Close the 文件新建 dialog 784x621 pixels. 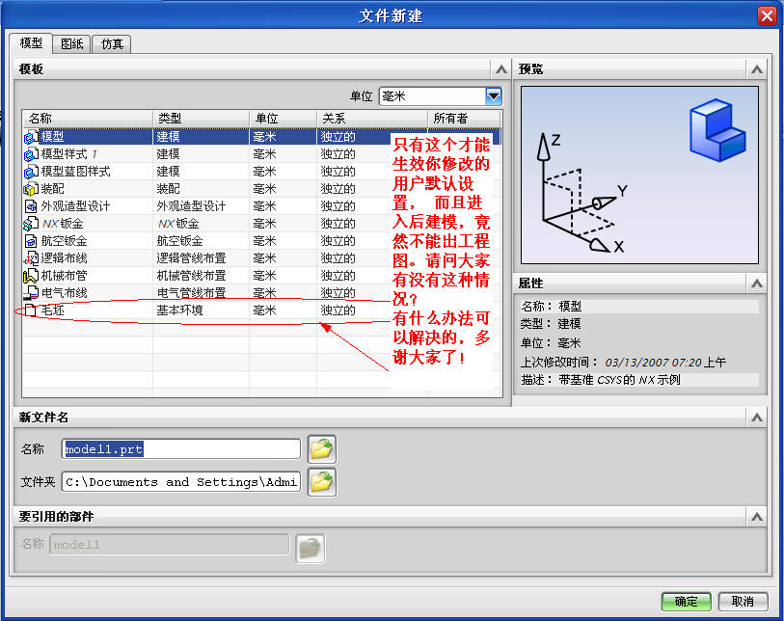click(767, 16)
